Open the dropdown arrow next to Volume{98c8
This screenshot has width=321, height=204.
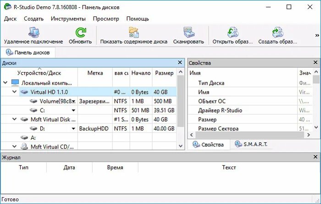73,102
